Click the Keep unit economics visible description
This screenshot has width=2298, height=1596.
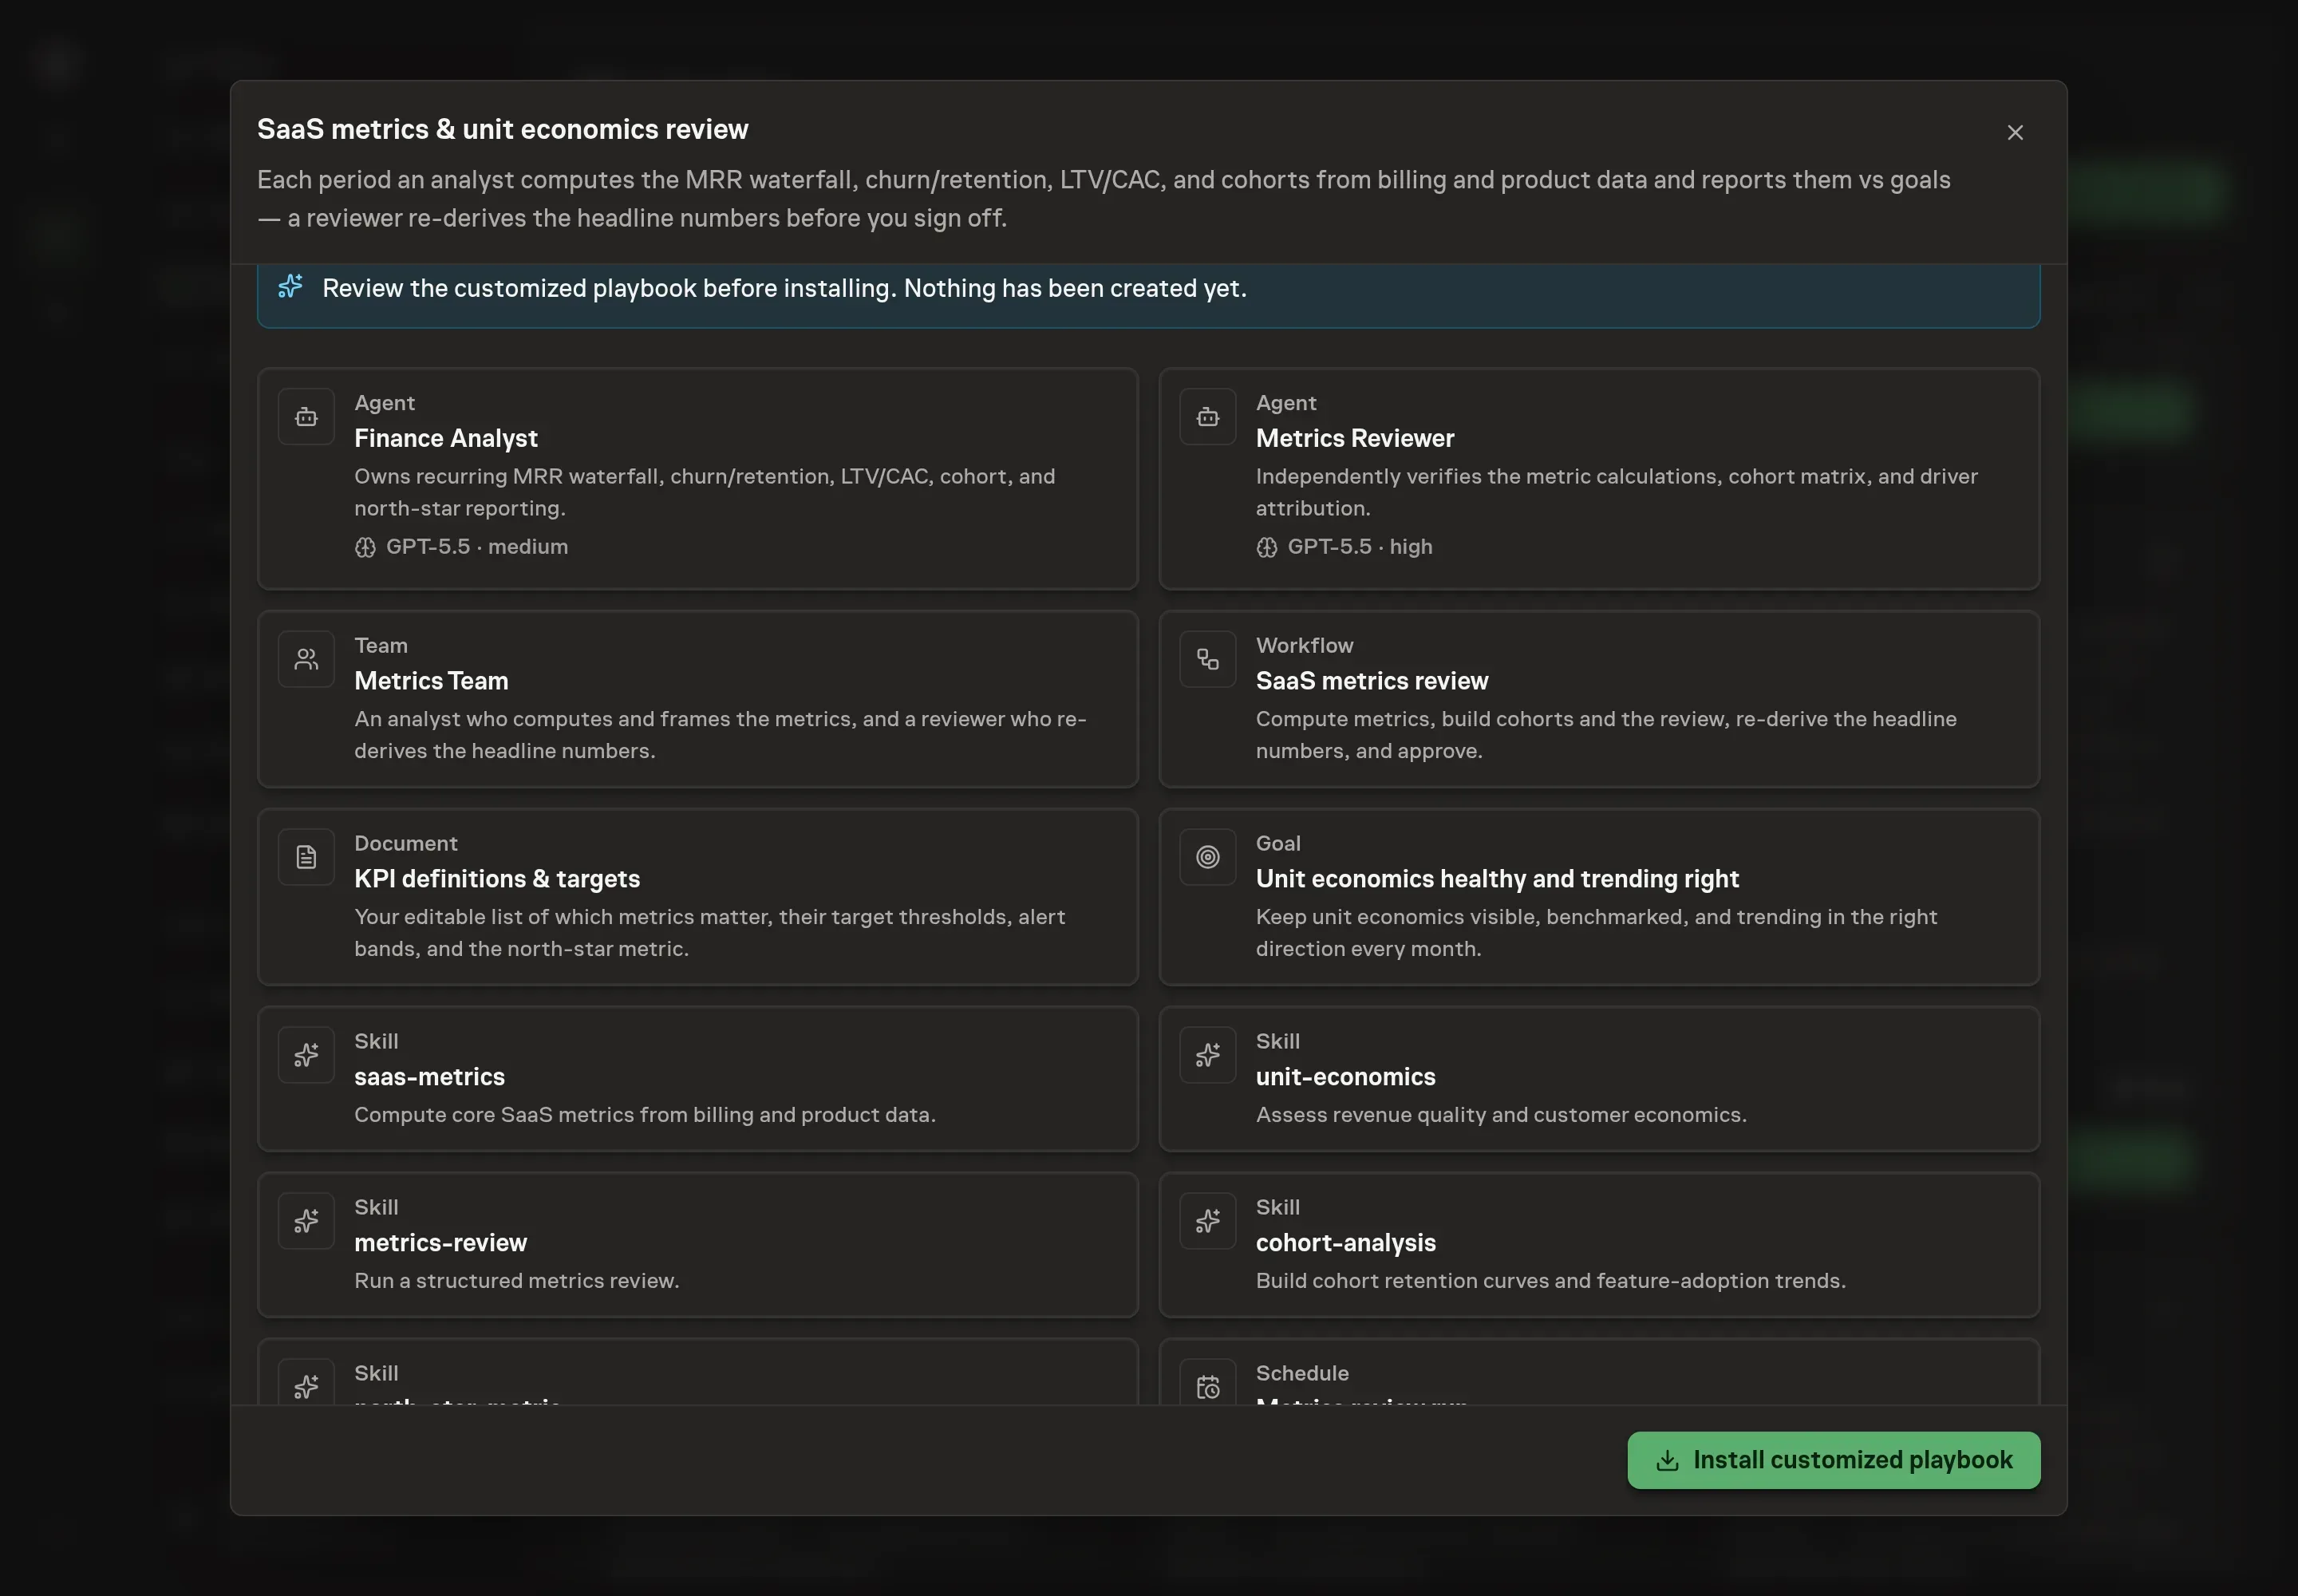pos(1596,933)
